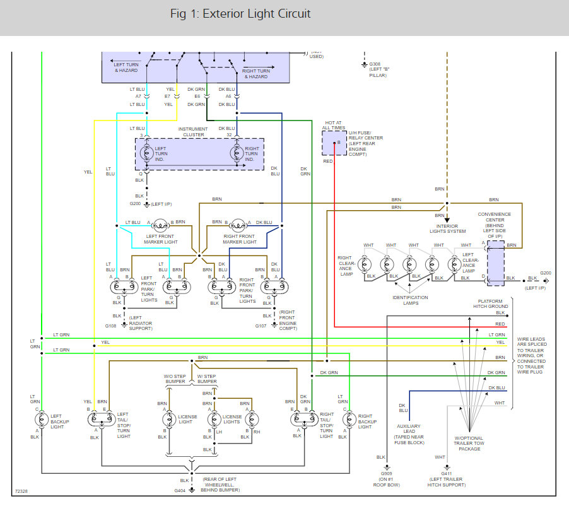Click the '(LEFT TRAILER HITCH SUPPORT)' text

click(447, 482)
